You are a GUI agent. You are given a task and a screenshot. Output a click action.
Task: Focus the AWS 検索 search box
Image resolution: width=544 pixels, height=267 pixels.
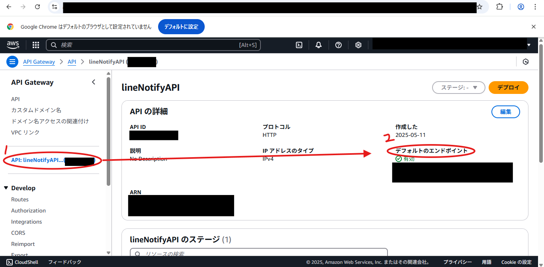pyautogui.click(x=153, y=45)
